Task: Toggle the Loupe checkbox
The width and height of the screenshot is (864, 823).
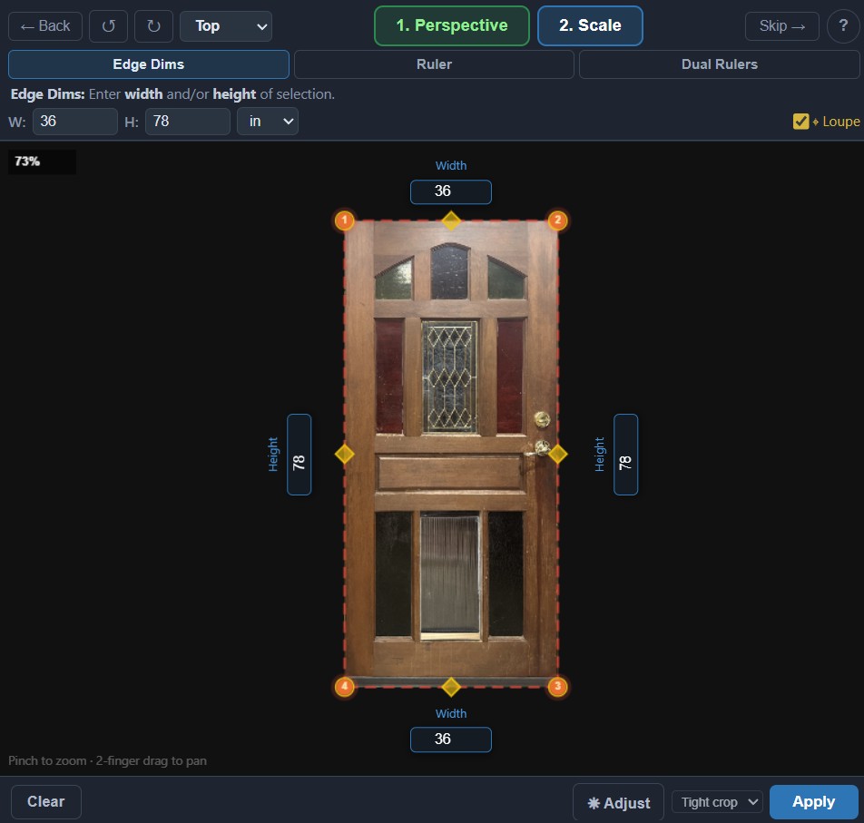Action: 801,121
